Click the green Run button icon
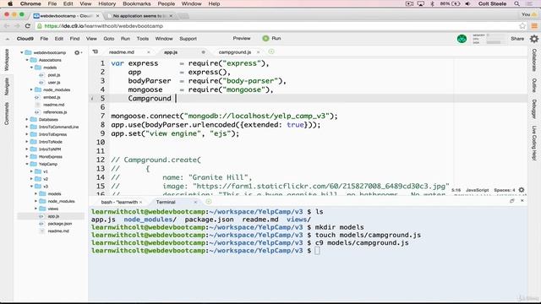Image resolution: width=541 pixels, height=304 pixels. pos(265,39)
